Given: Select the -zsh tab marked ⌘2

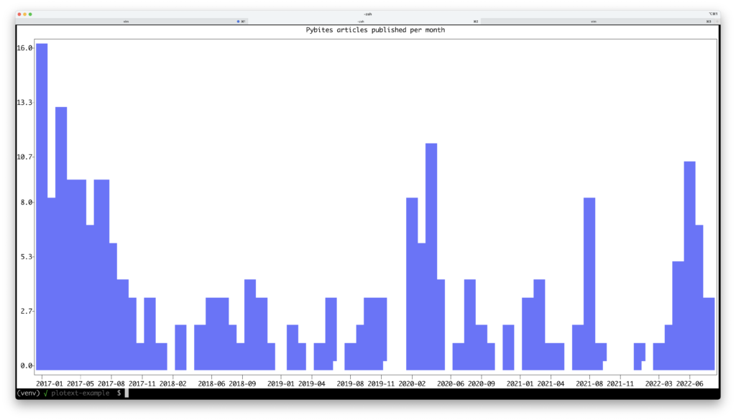Looking at the screenshot, I should 360,22.
